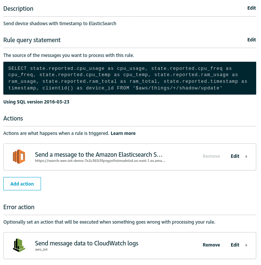Viewport: 261px width, 265px height.
Task: Edit the Rule query statement
Action: [x=251, y=40]
